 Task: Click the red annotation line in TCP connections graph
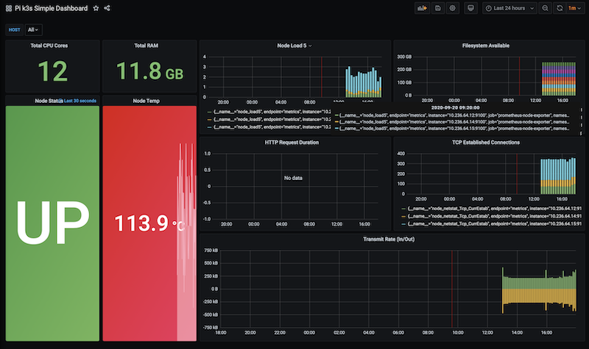pos(517,173)
